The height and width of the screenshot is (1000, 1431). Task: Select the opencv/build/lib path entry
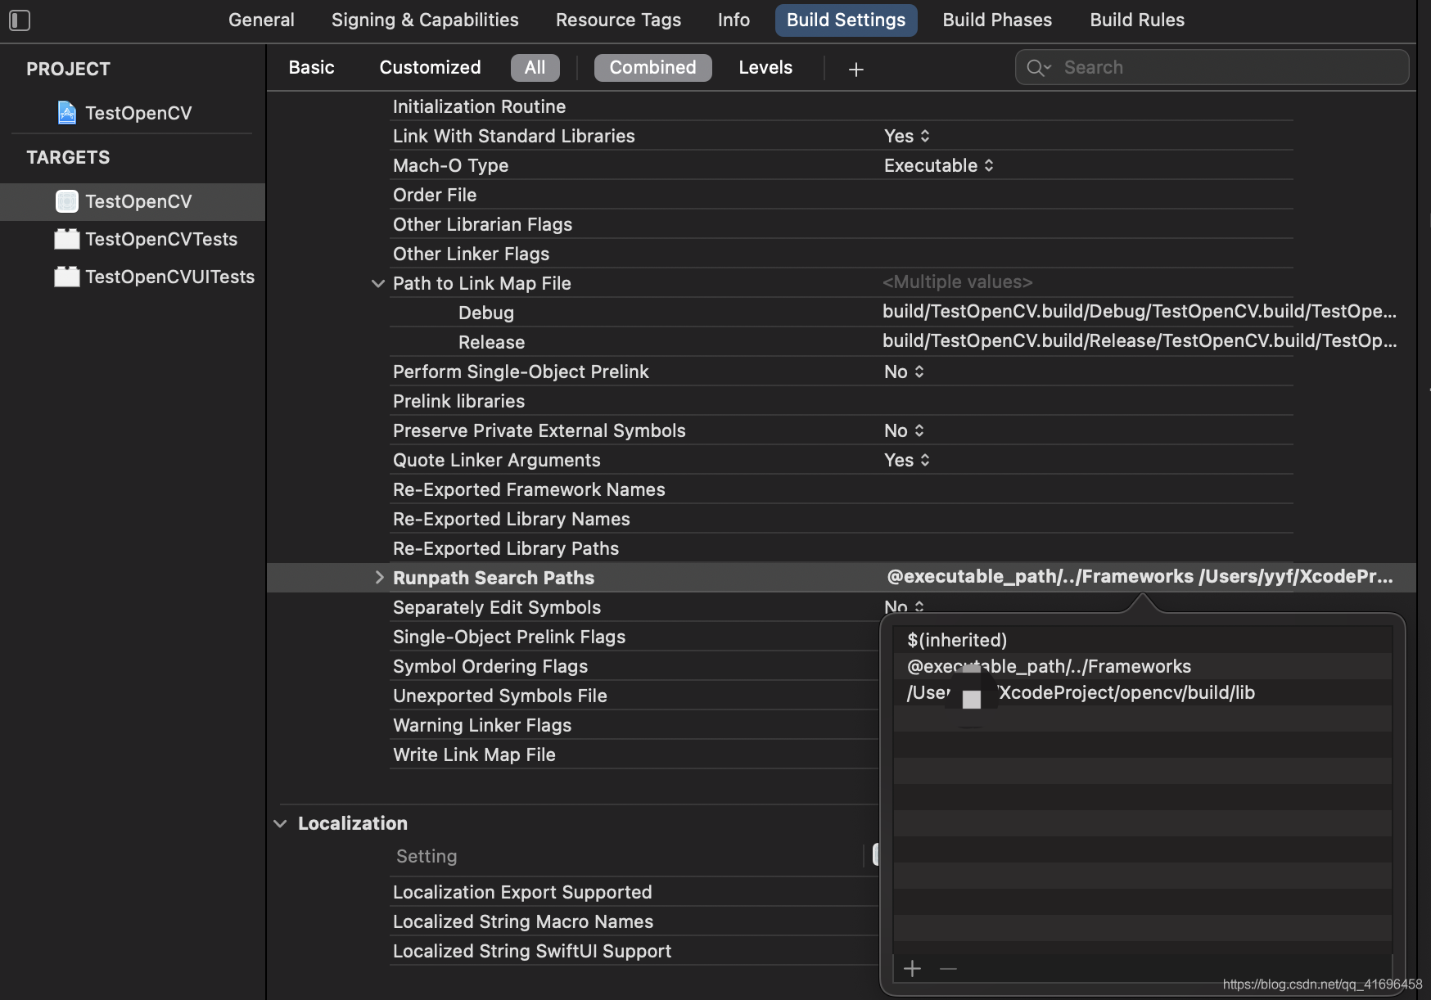pos(1143,692)
